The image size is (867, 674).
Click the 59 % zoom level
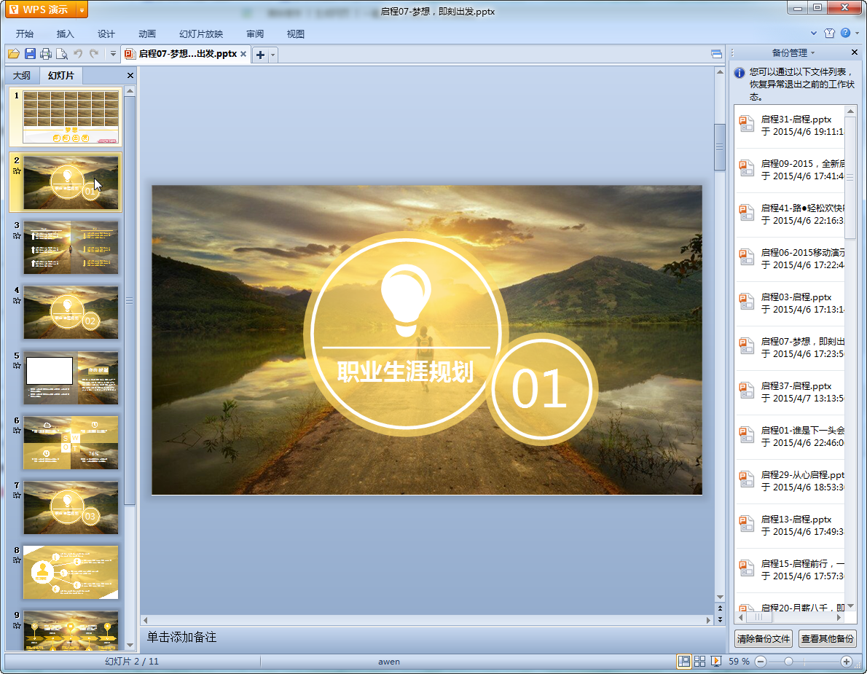[739, 662]
